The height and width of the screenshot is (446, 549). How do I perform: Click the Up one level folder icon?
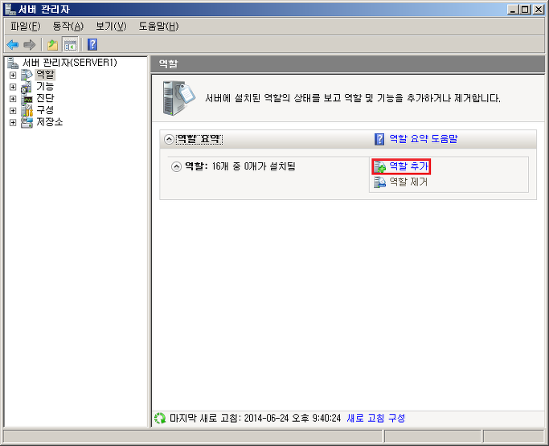[x=52, y=44]
